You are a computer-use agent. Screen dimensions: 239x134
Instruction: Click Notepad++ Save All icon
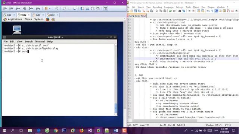pyautogui.click(x=139, y=11)
